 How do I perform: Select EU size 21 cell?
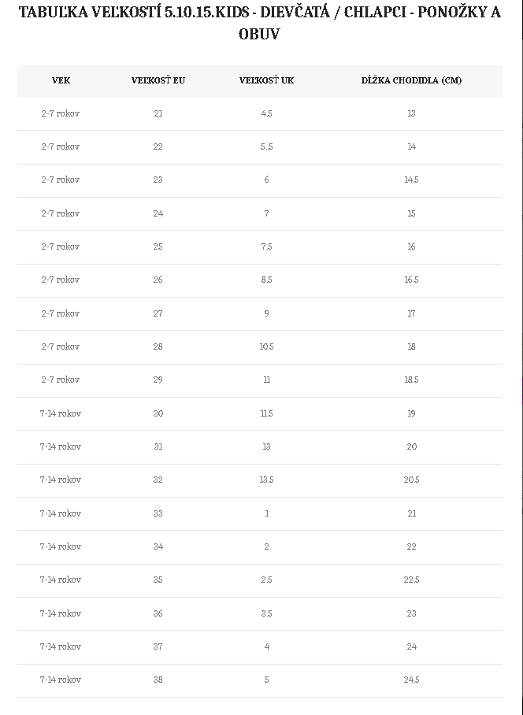158,113
